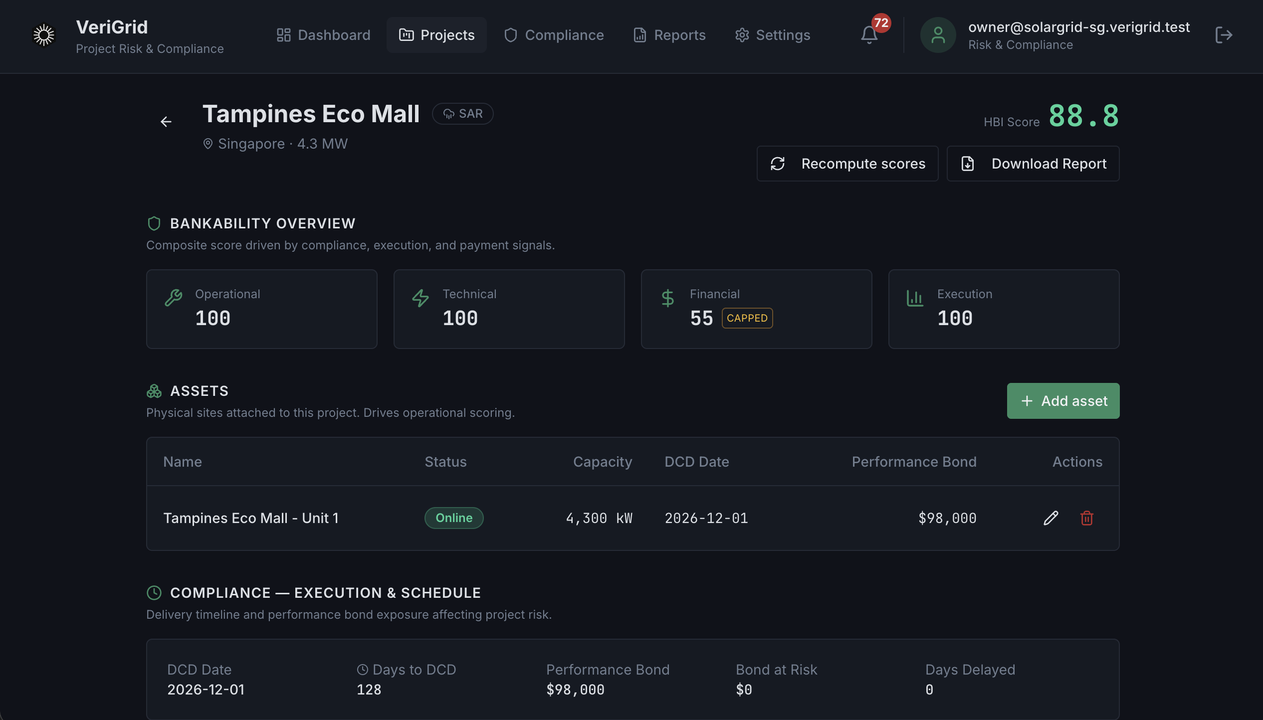
Task: Click the Status column header
Action: [x=445, y=462]
